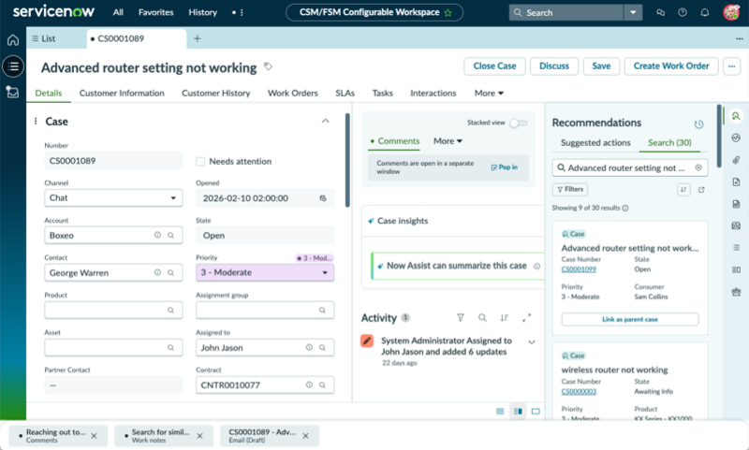Viewport: 749px width, 450px height.
Task: Open the Filters button in Recommendations
Action: coord(570,189)
